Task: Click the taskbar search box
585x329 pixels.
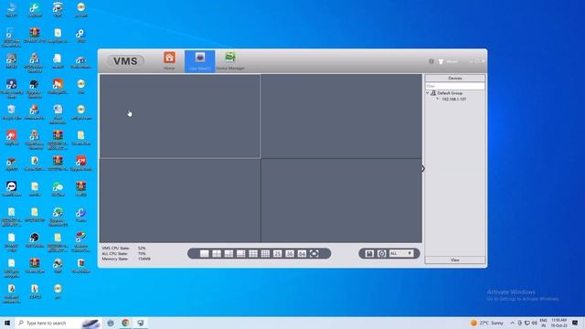Action: pyautogui.click(x=58, y=323)
